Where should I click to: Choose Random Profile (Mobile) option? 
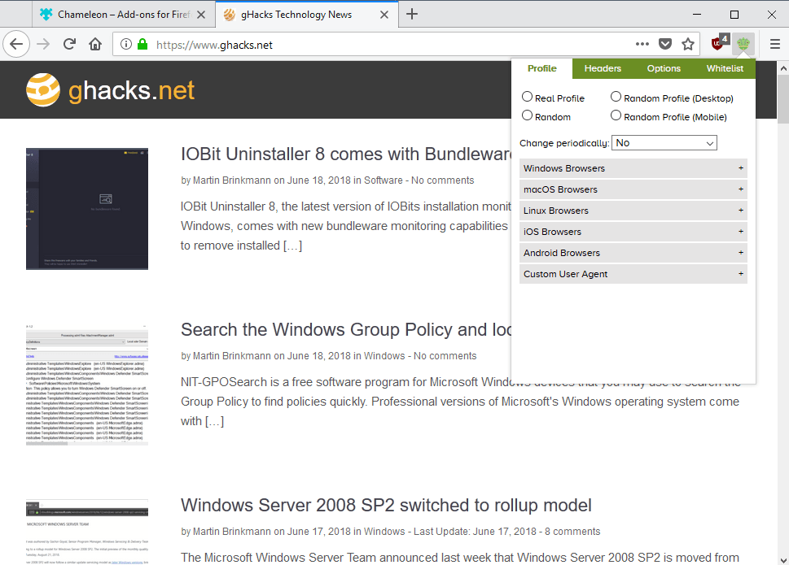coord(616,115)
